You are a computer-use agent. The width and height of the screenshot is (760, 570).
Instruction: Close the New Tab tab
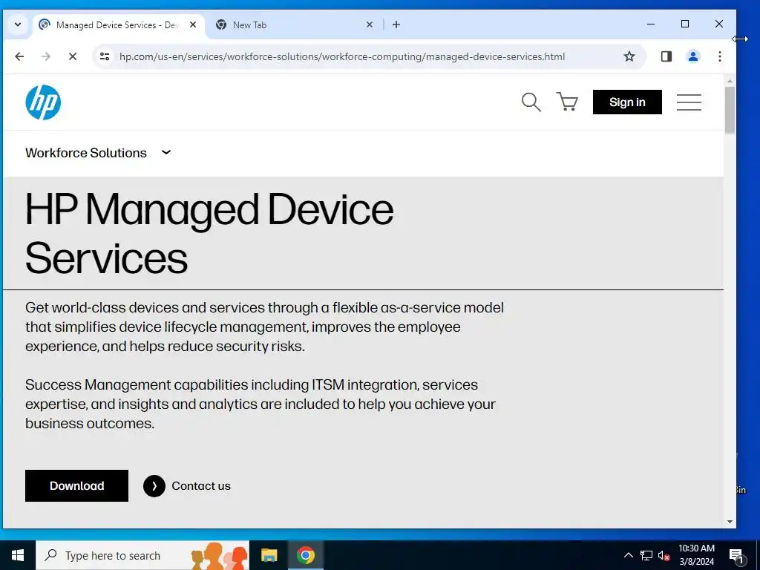pyautogui.click(x=370, y=24)
